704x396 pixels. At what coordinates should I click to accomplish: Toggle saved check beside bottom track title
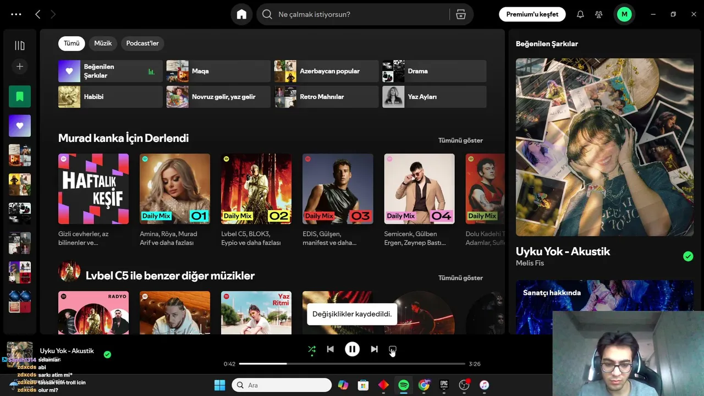tap(107, 355)
